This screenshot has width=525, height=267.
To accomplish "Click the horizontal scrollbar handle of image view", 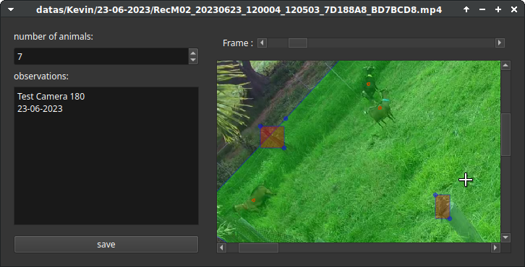I will click(x=258, y=248).
